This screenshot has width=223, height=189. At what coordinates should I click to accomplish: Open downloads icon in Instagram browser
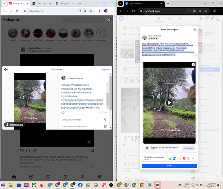pyautogui.click(x=99, y=11)
